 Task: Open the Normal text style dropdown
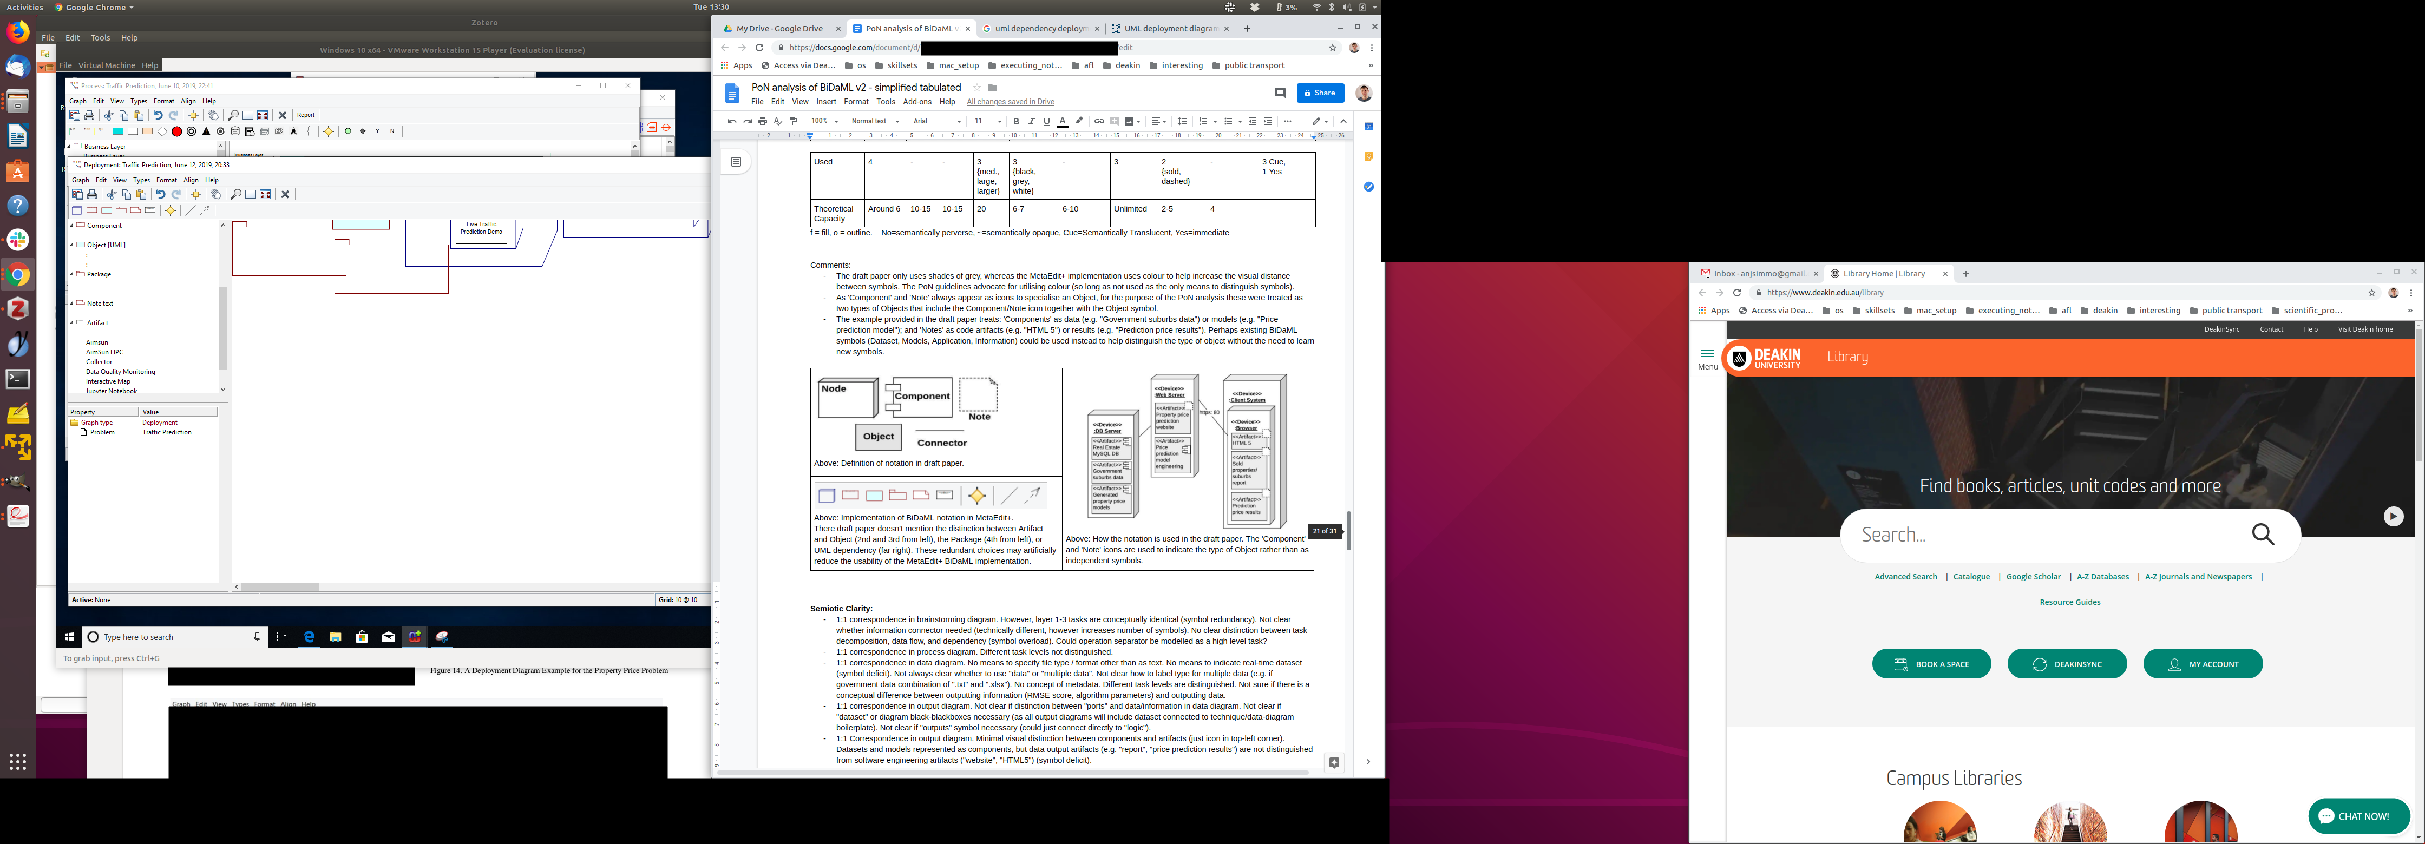coord(875,121)
